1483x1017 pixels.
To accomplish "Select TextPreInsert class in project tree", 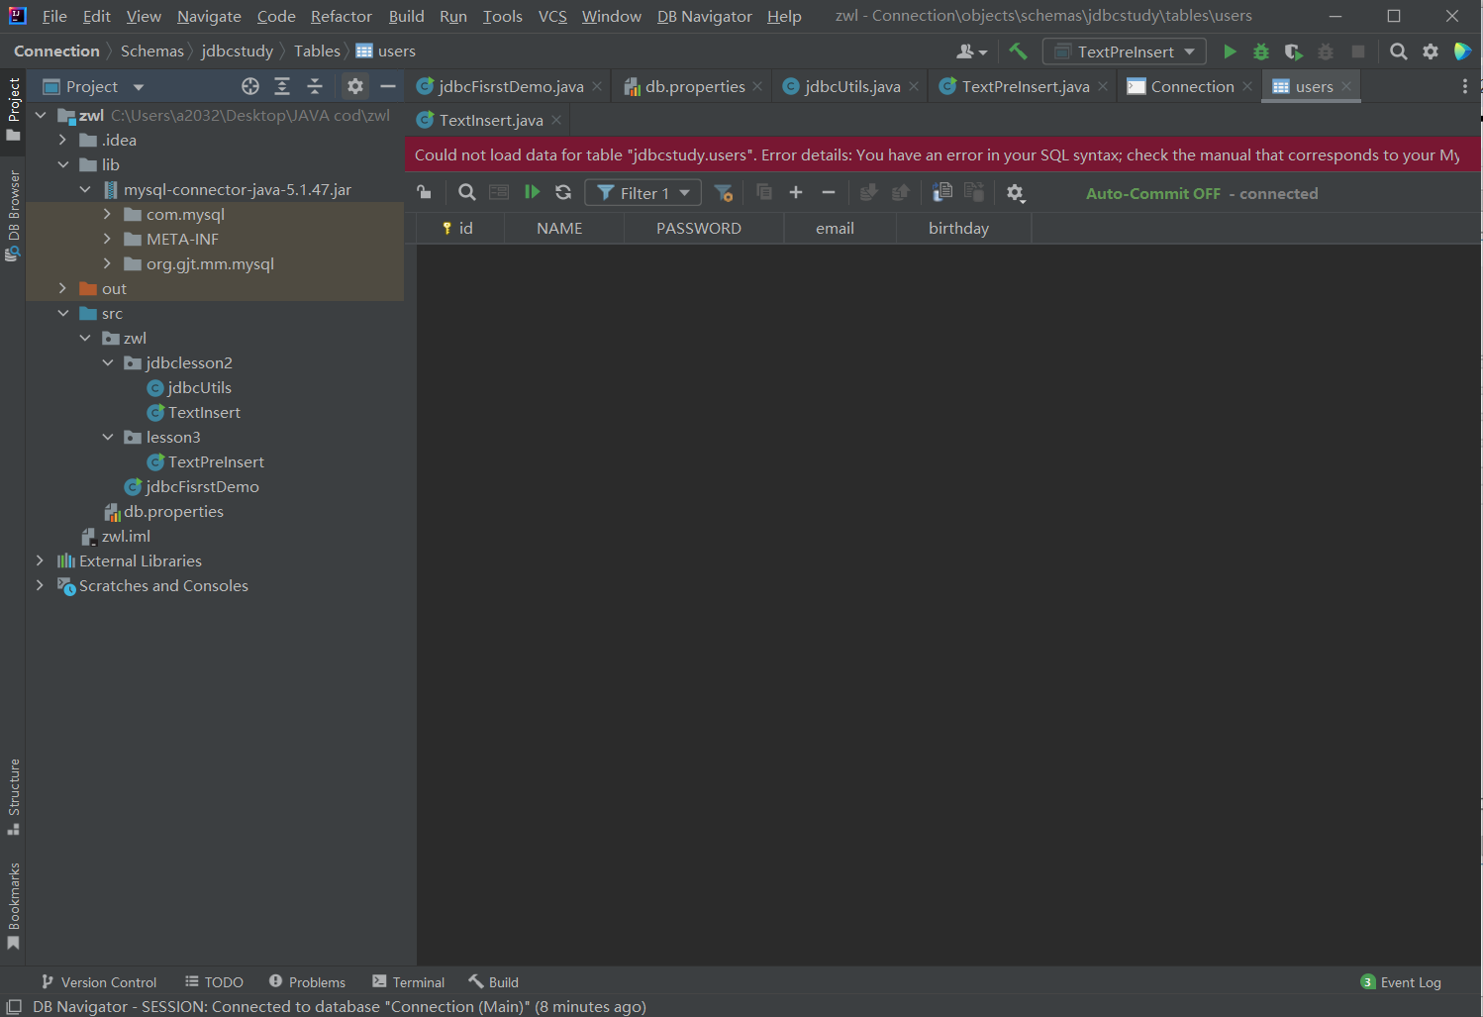I will [x=216, y=461].
